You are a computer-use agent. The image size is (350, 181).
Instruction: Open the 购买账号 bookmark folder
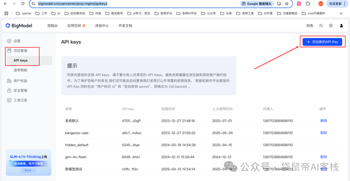tap(114, 13)
